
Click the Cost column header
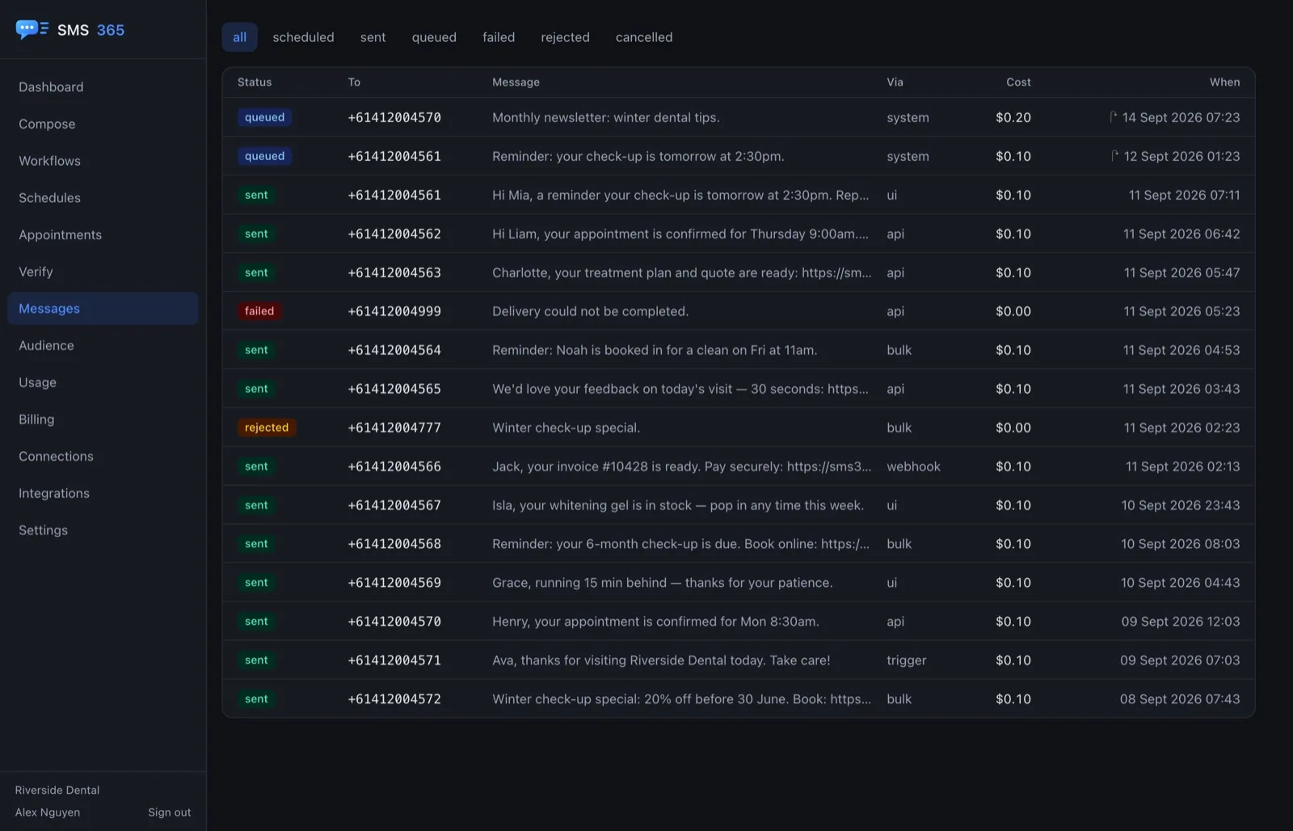[x=1018, y=82]
